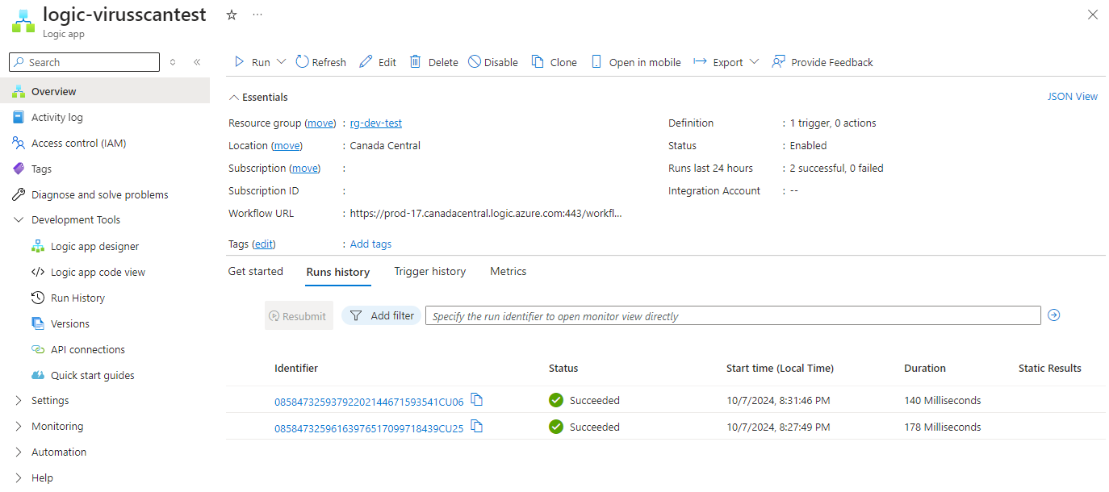Close the logic app blade

[1093, 15]
